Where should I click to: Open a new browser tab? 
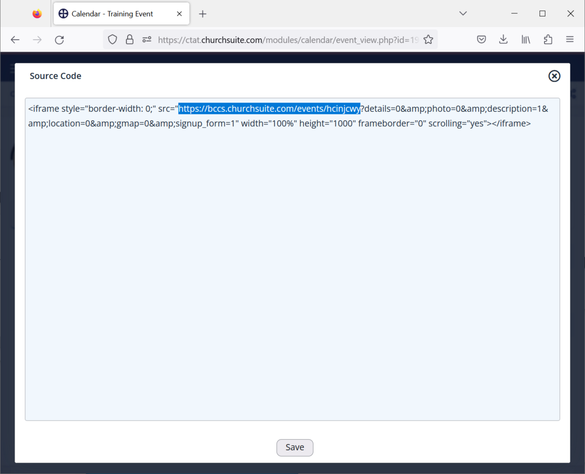pyautogui.click(x=203, y=14)
